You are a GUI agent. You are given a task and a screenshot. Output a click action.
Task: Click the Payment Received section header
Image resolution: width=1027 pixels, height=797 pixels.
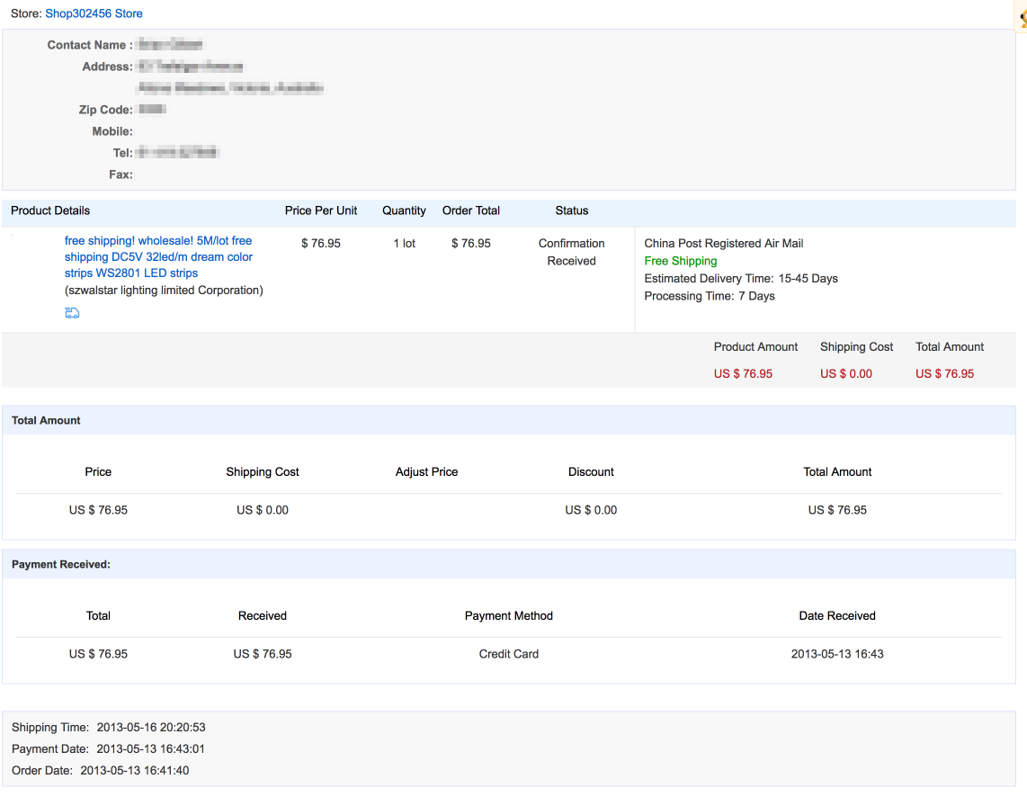(x=49, y=562)
